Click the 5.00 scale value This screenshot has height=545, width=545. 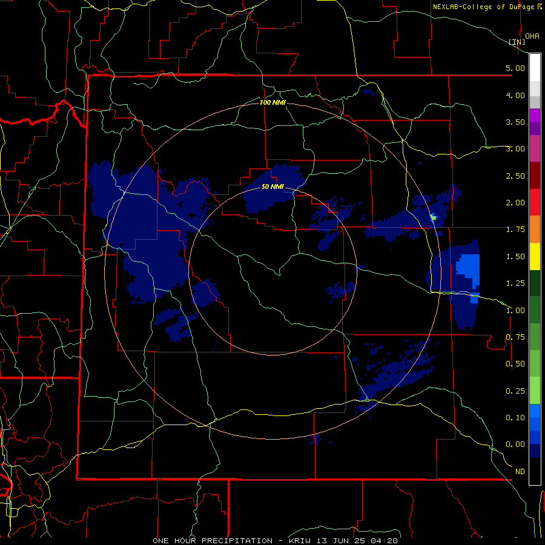click(515, 68)
